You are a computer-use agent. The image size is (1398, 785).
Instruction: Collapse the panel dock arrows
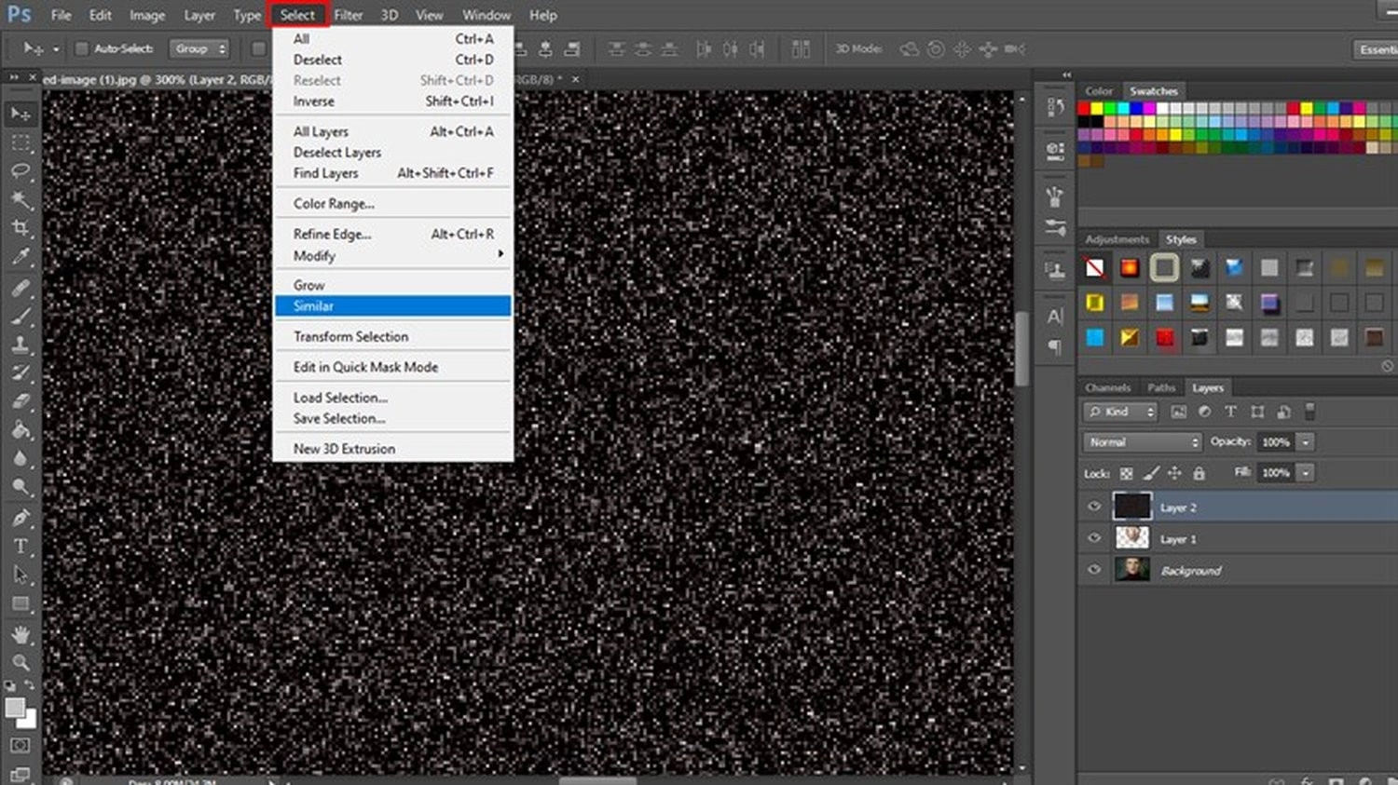(1066, 75)
